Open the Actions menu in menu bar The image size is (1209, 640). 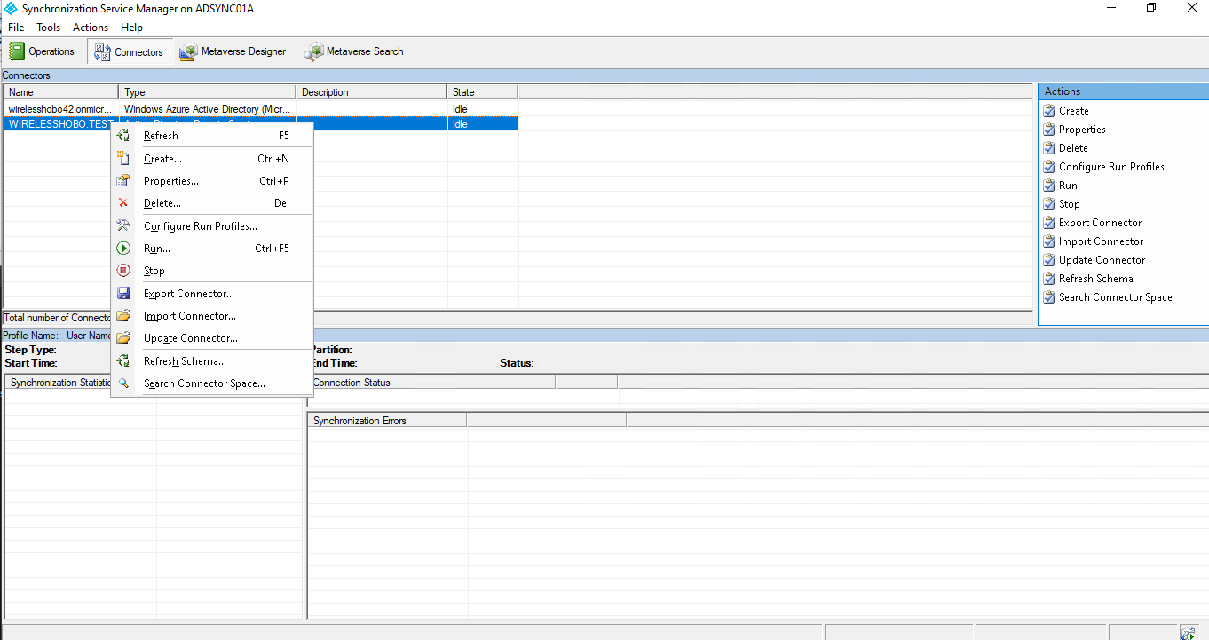91,28
